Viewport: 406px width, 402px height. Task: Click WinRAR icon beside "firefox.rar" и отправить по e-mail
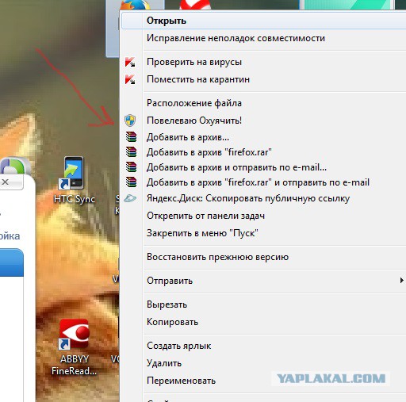pyautogui.click(x=131, y=182)
